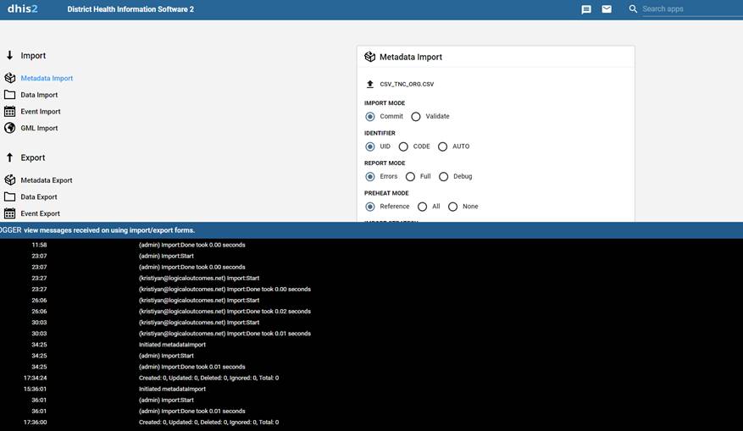Image resolution: width=743 pixels, height=431 pixels.
Task: Select Validate import mode
Action: 416,117
